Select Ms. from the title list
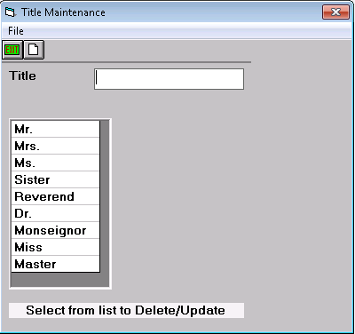 click(56, 163)
